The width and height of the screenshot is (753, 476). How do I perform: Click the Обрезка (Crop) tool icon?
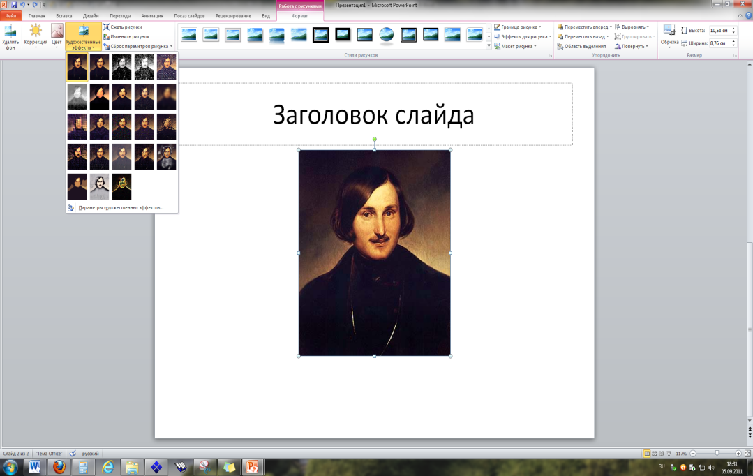click(669, 31)
